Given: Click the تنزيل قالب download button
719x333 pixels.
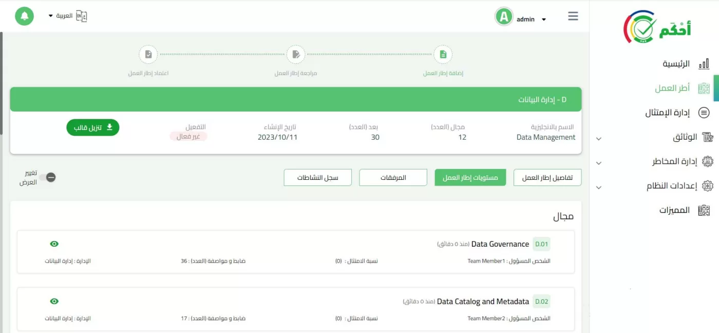Looking at the screenshot, I should pos(93,127).
